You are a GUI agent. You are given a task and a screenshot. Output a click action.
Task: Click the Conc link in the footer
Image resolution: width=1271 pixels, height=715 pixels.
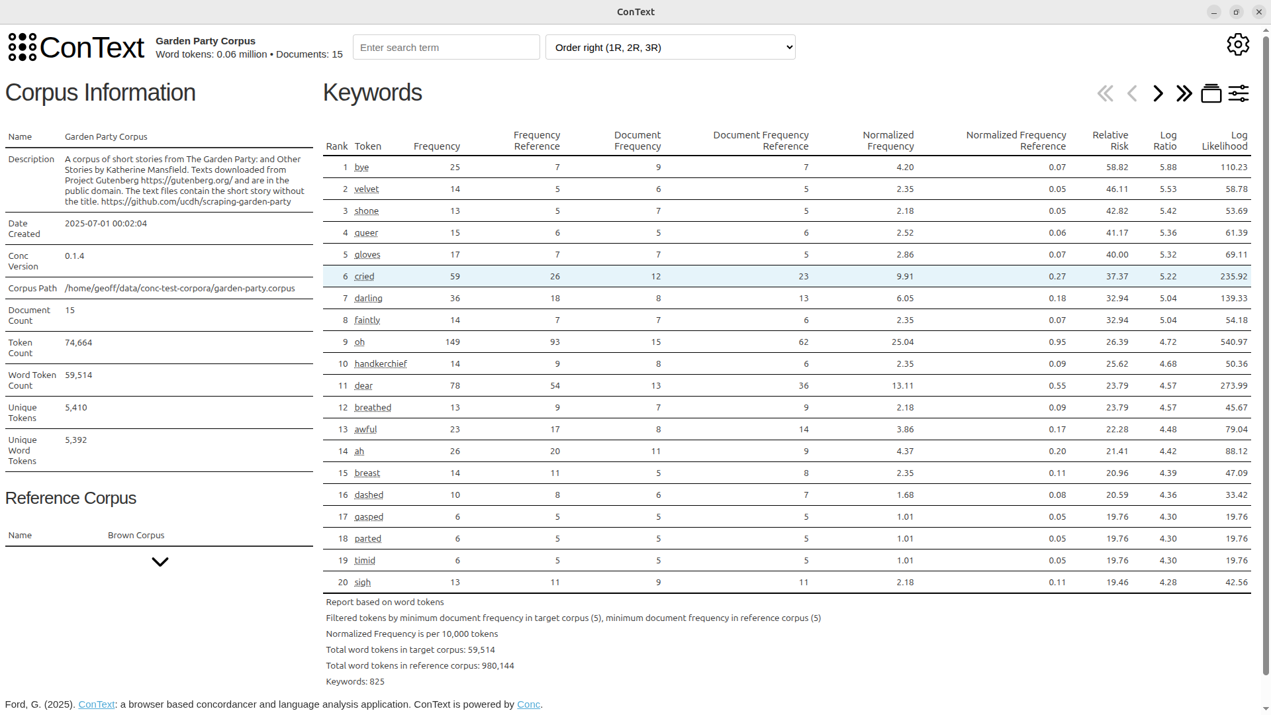point(528,704)
